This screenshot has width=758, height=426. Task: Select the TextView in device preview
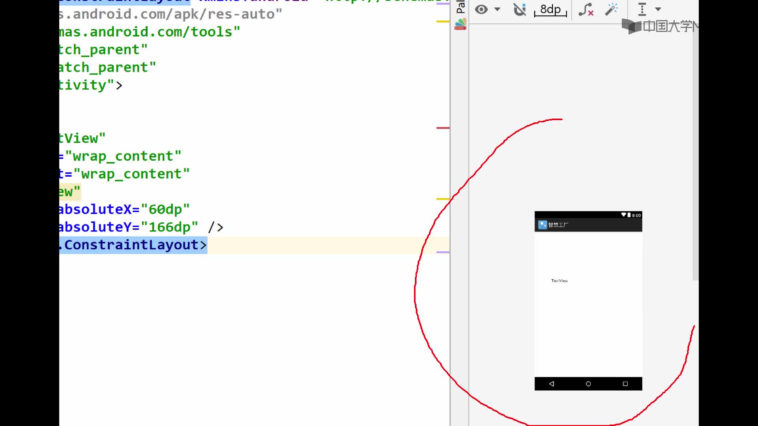tap(559, 281)
